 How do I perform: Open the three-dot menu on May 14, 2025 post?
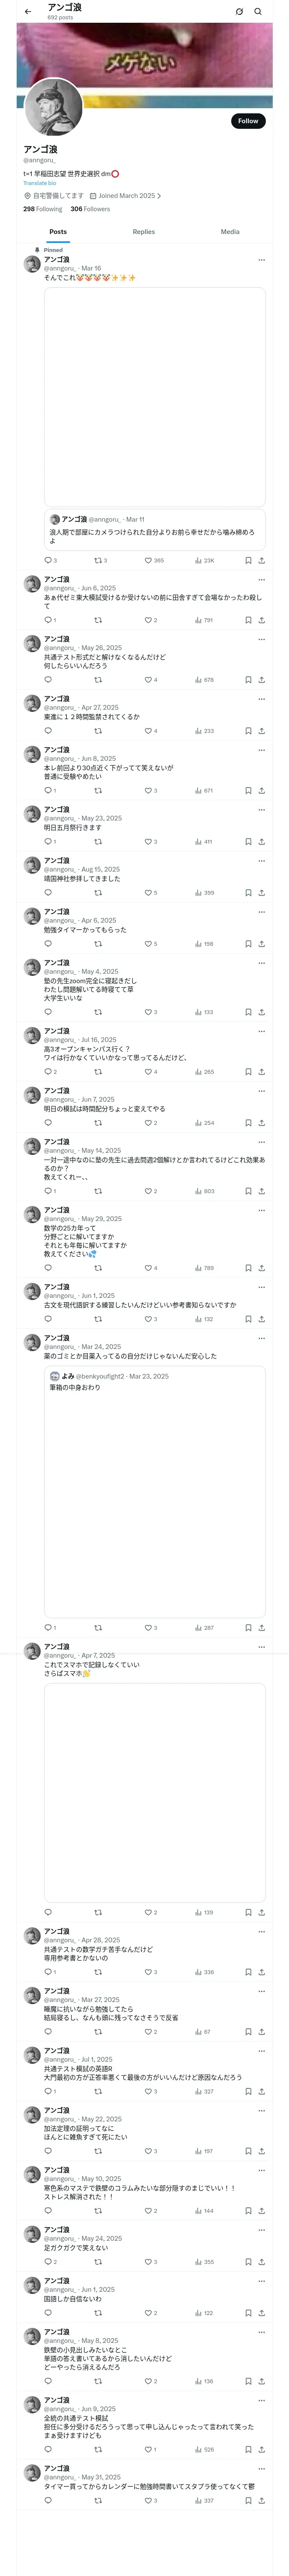(261, 1142)
